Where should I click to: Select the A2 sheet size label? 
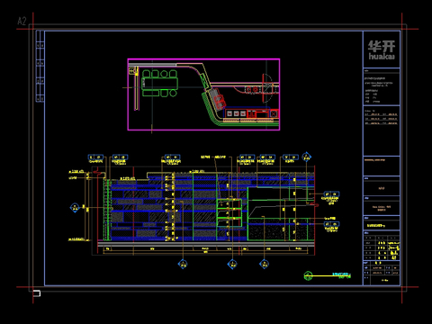click(22, 22)
